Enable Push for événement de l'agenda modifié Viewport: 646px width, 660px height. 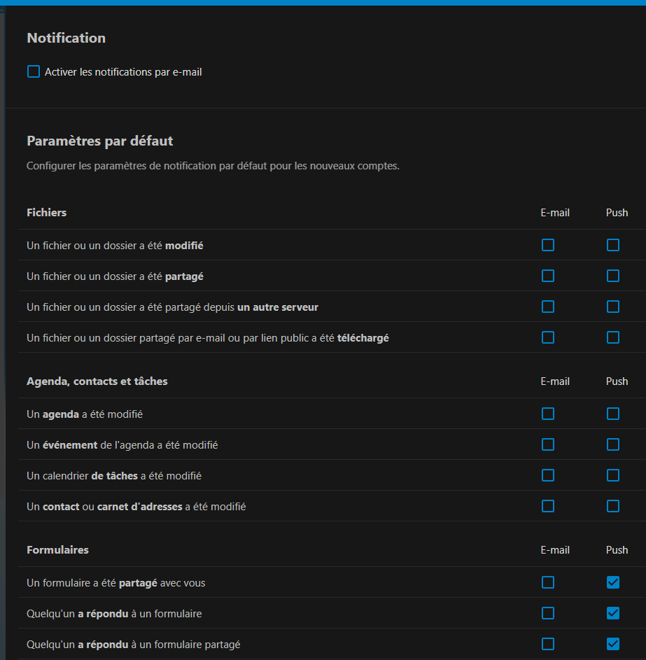(613, 444)
